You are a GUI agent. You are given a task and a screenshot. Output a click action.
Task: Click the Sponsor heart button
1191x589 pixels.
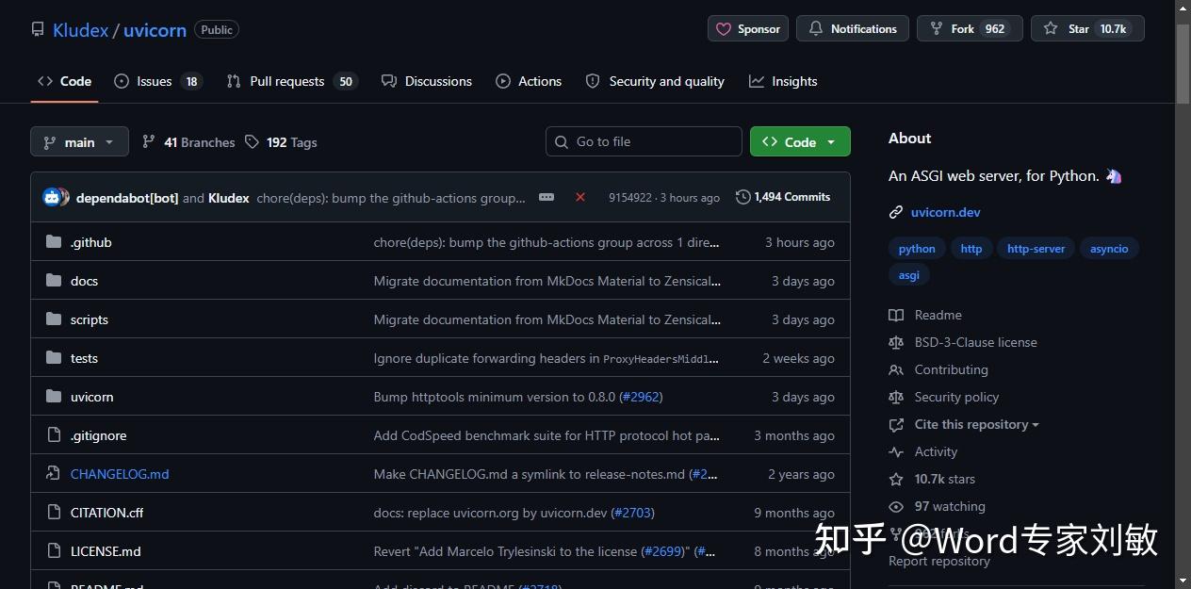[x=748, y=28]
